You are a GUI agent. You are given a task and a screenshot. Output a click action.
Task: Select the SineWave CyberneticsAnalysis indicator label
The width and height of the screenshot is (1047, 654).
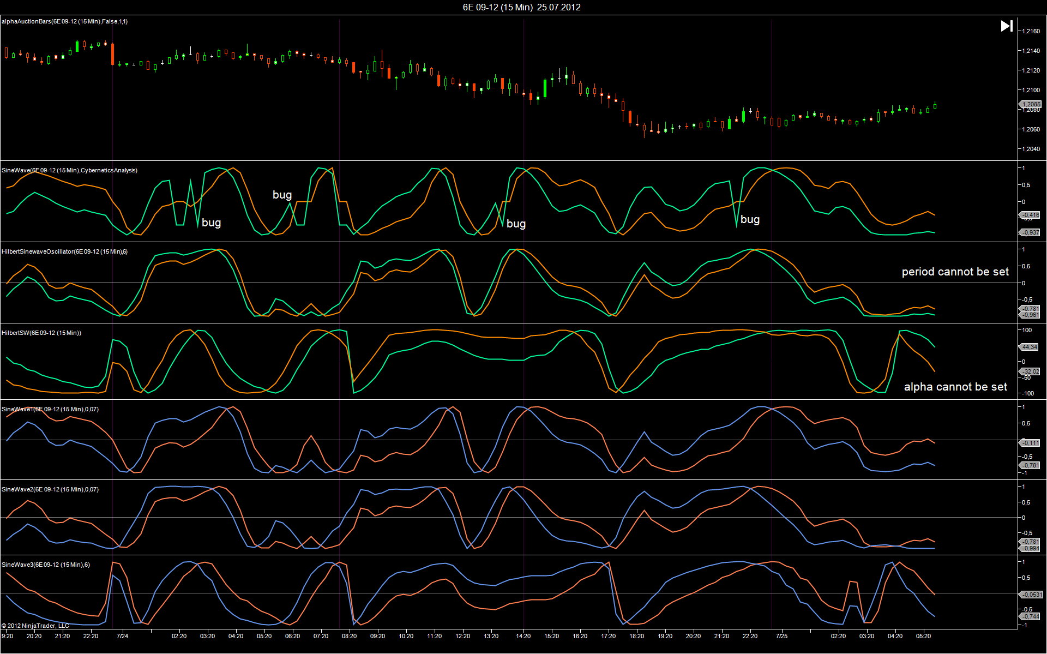coord(69,171)
